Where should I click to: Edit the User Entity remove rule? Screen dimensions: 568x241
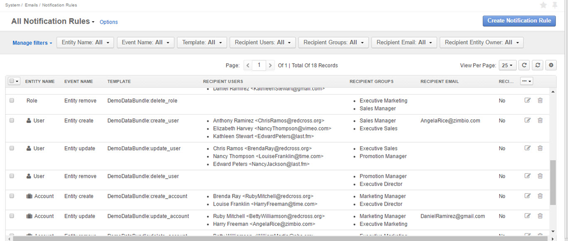tap(528, 176)
